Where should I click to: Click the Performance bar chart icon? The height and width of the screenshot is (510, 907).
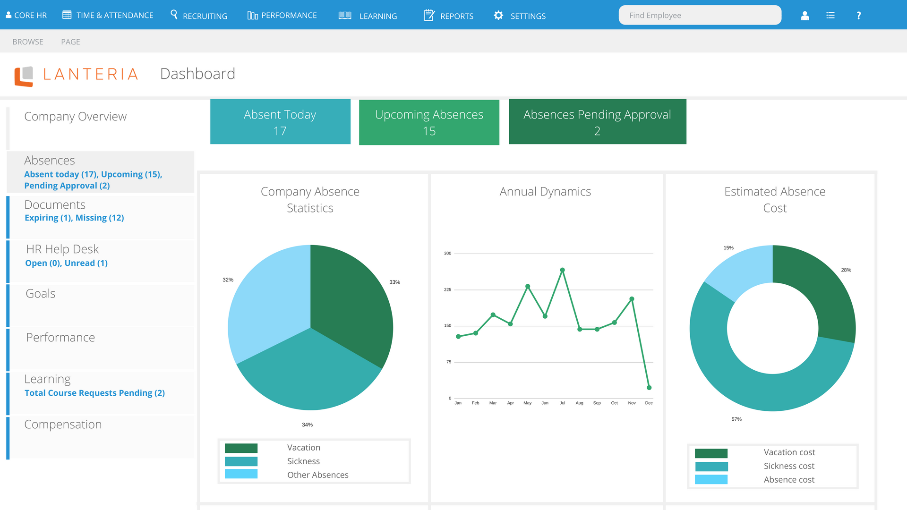pyautogui.click(x=253, y=15)
